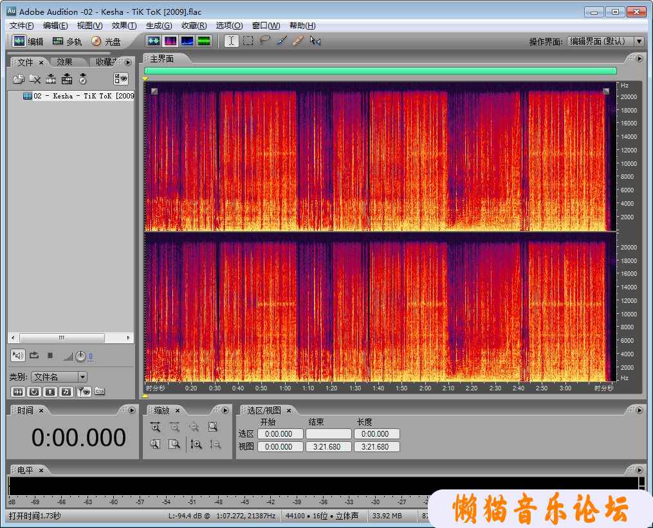This screenshot has width=653, height=528.
Task: Toggle show loop files filter
Action: point(34,392)
